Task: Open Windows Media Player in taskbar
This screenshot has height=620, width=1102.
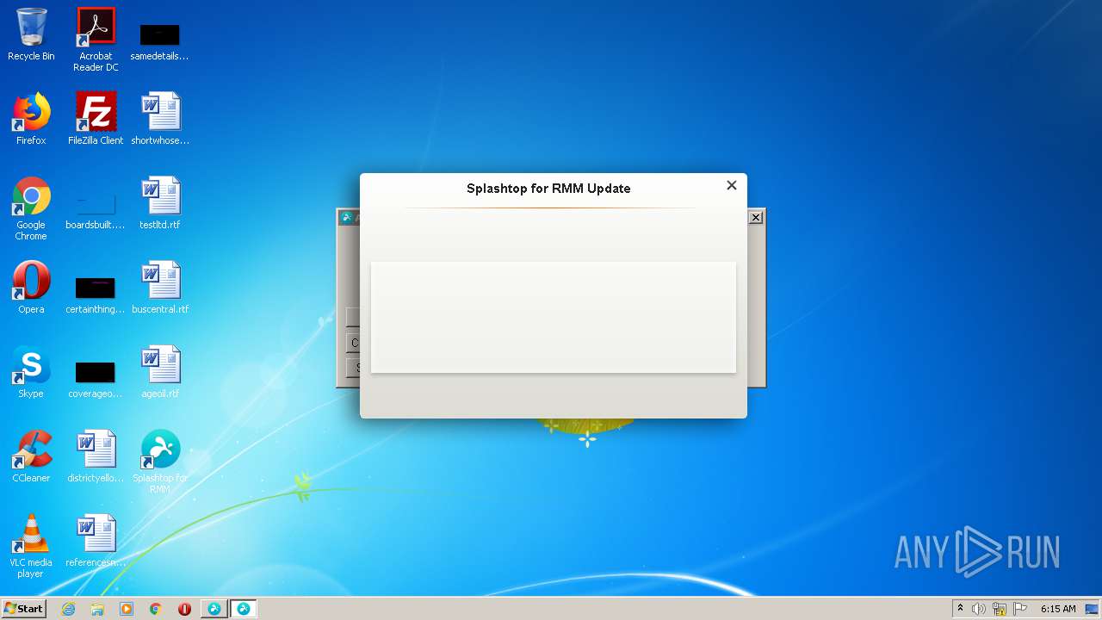Action: coord(127,609)
